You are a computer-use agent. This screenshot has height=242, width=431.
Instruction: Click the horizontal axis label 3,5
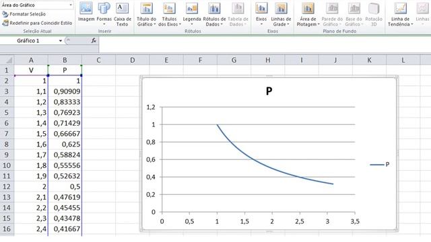pyautogui.click(x=355, y=221)
